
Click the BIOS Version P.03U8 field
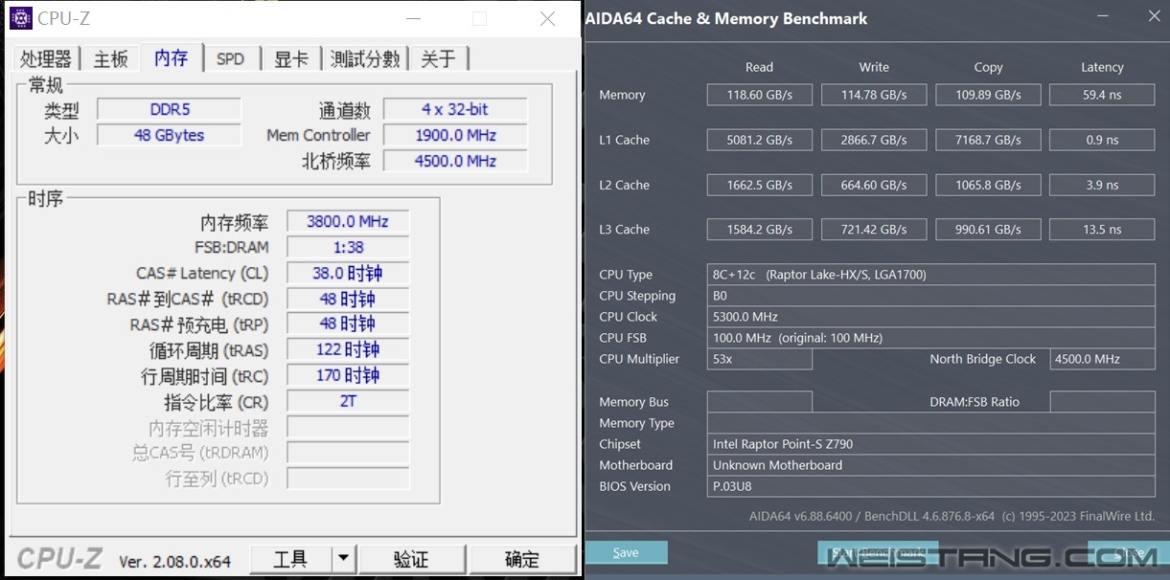pos(930,486)
